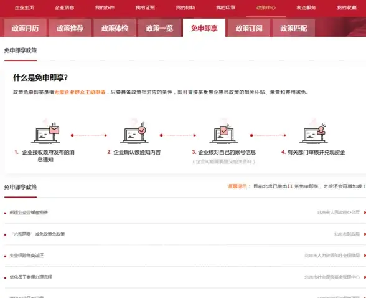The height and width of the screenshot is (298, 366).
Task: Click the gray note 企业可能需要提交相关资料
Action: [x=223, y=161]
